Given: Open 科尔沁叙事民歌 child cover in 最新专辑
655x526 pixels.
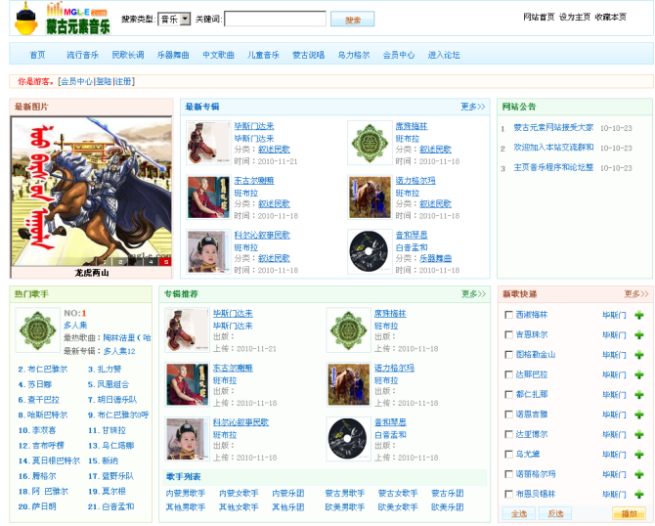Looking at the screenshot, I should point(208,252).
